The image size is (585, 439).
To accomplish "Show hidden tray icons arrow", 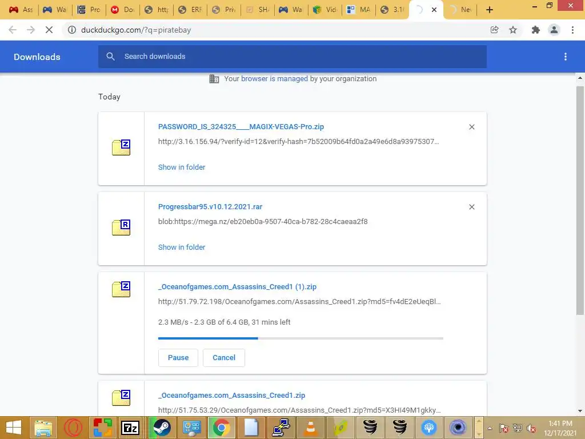I will pyautogui.click(x=490, y=428).
